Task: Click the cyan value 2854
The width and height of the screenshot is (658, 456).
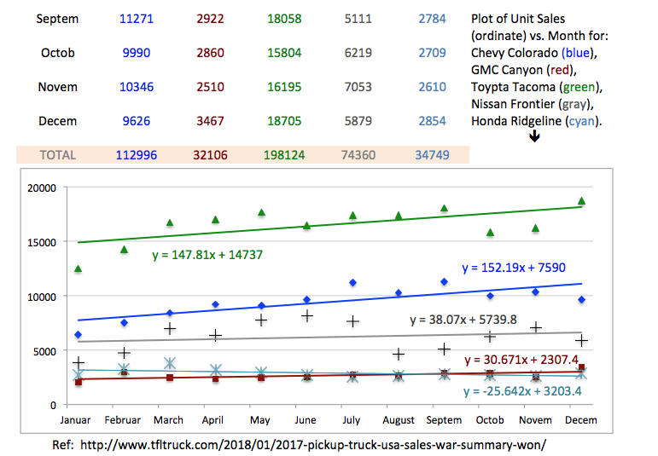Action: pyautogui.click(x=432, y=121)
